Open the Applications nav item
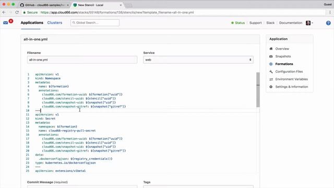Screen dimensions: 334x188 click(x=32, y=22)
